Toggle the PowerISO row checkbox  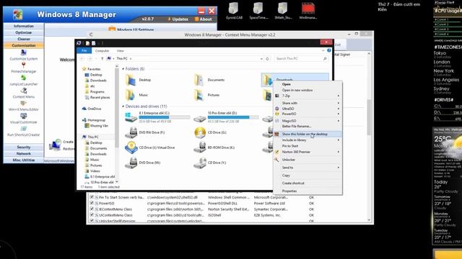[92, 203]
